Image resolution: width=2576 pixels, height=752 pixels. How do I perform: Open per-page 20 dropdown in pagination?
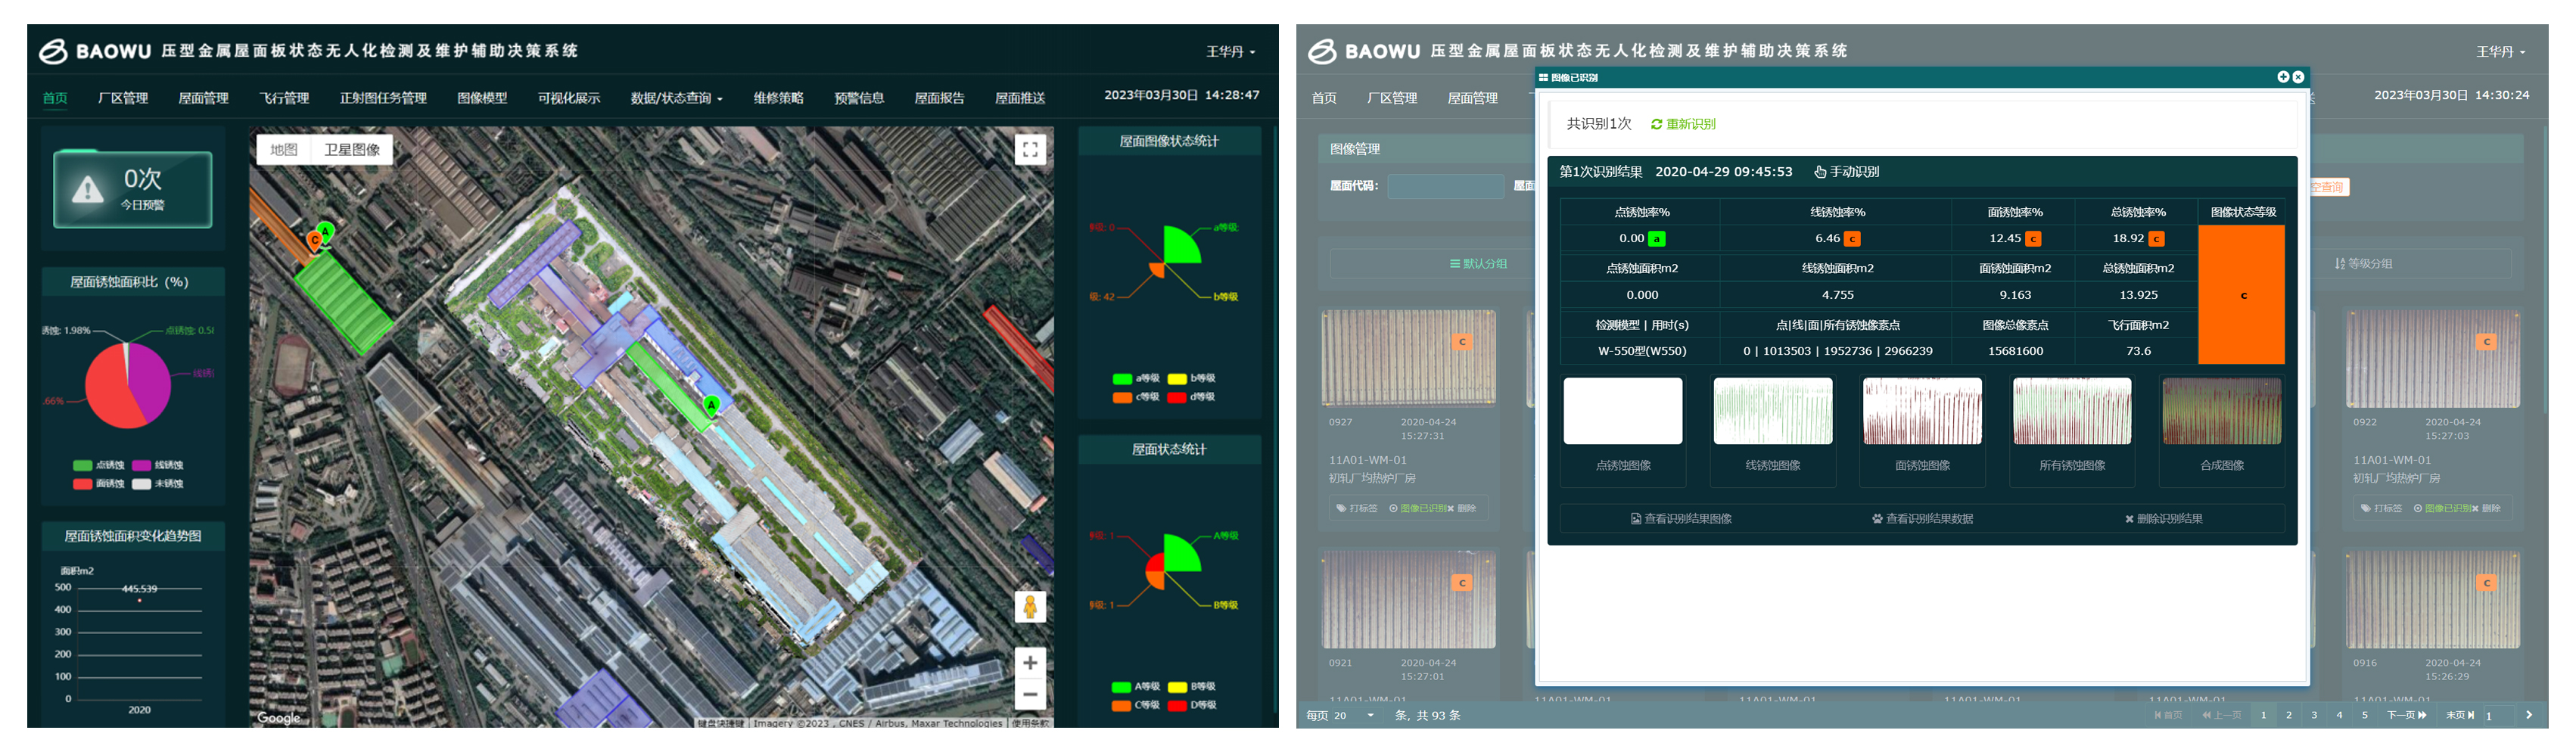(1353, 716)
